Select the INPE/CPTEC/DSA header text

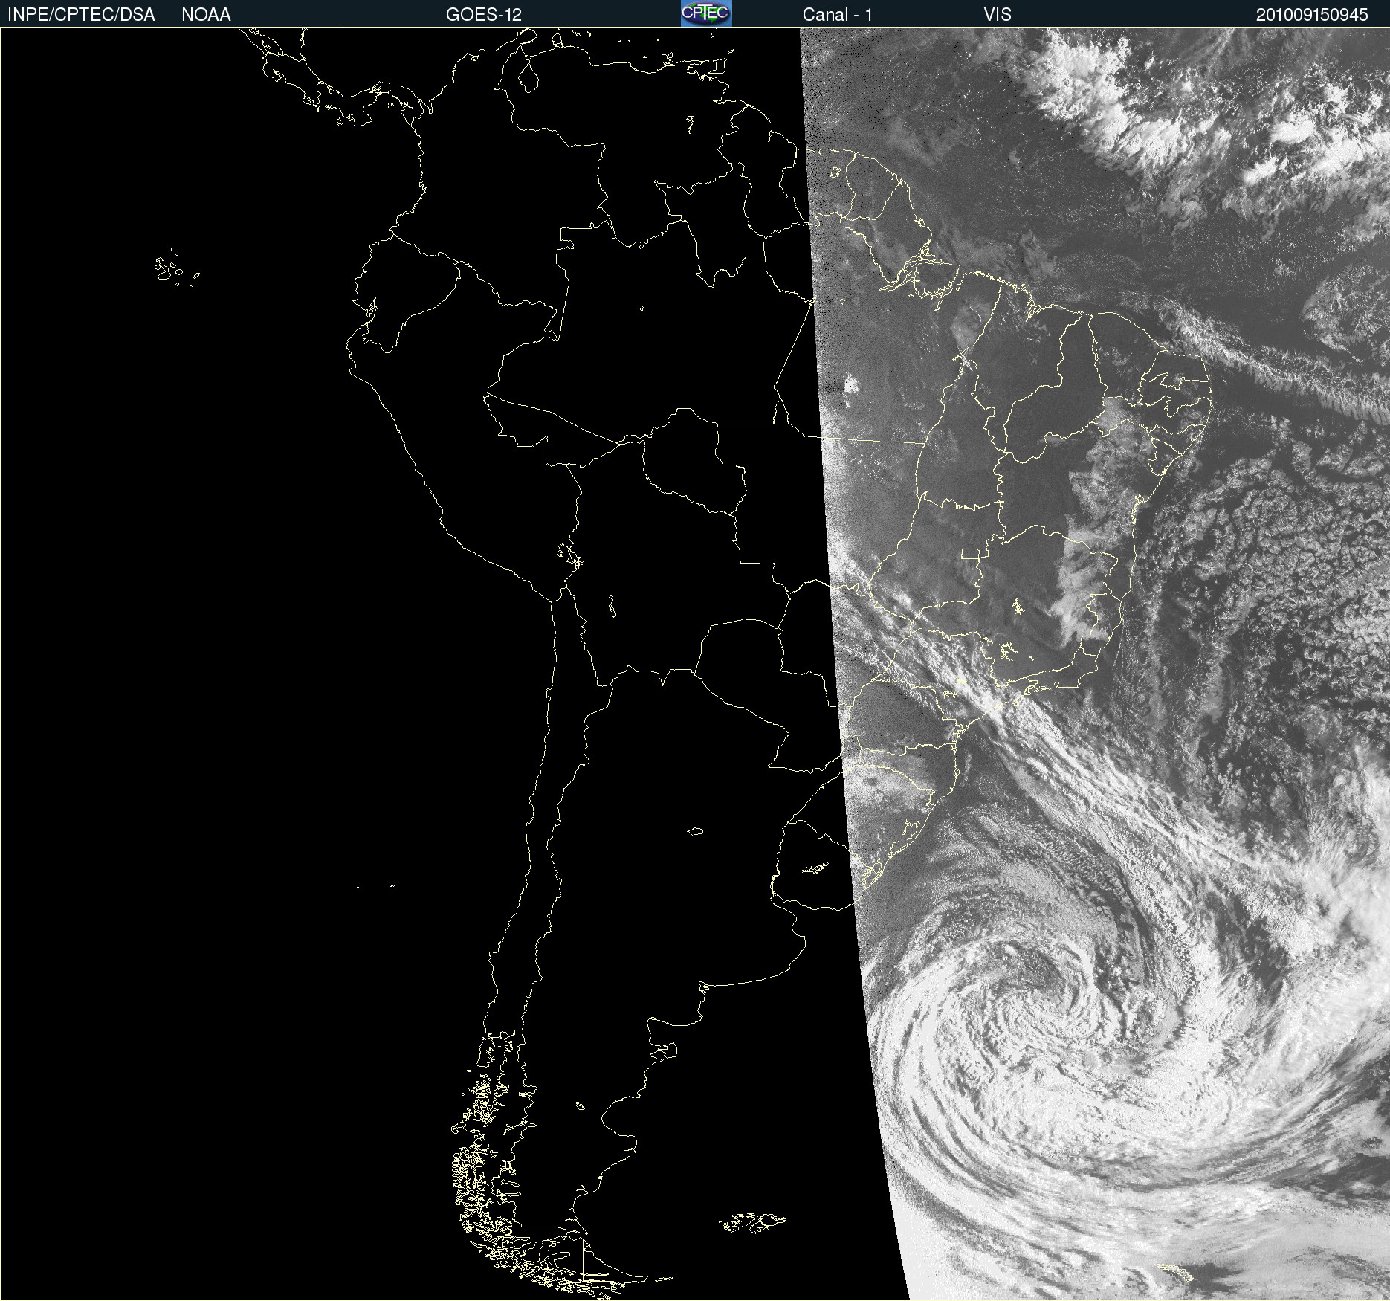[x=81, y=15]
